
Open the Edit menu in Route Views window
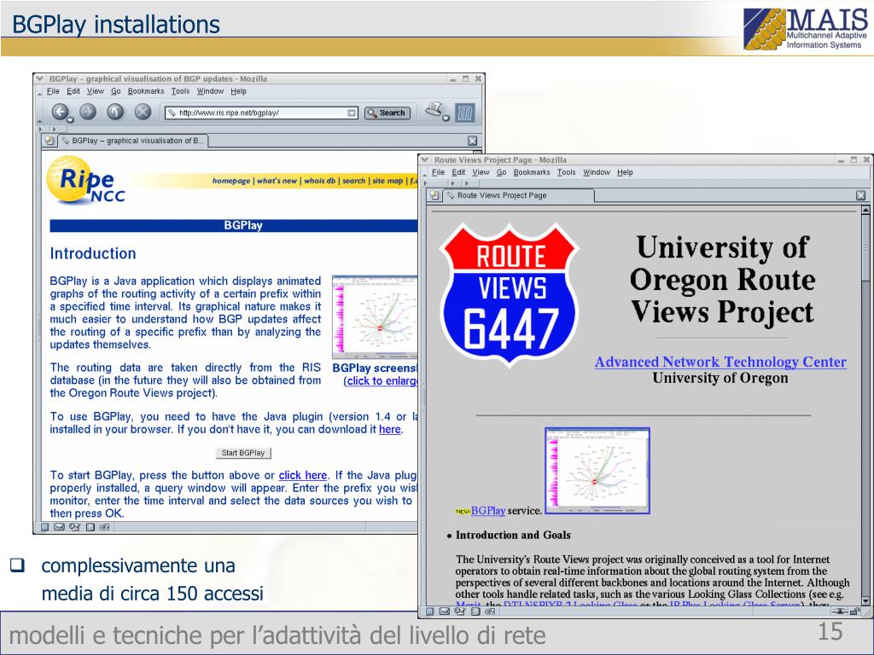pyautogui.click(x=458, y=172)
